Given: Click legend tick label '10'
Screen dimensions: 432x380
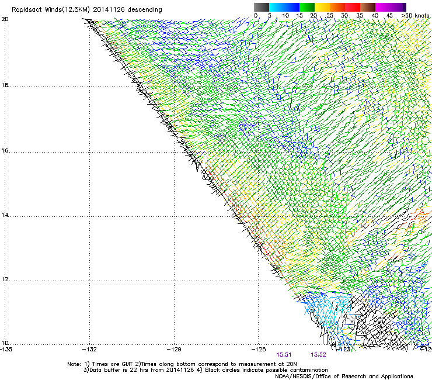Looking at the screenshot, I should (285, 16).
